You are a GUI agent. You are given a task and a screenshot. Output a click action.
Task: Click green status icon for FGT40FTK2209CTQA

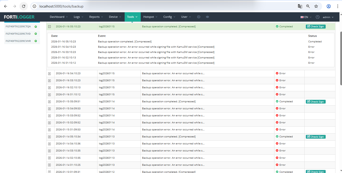pyautogui.click(x=36, y=27)
